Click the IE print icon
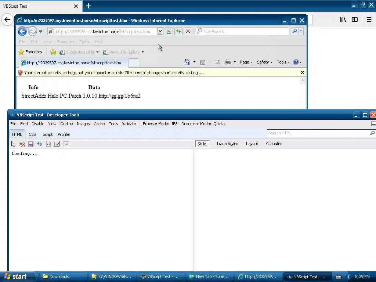Viewport: 376px width, 282px height. point(228,62)
